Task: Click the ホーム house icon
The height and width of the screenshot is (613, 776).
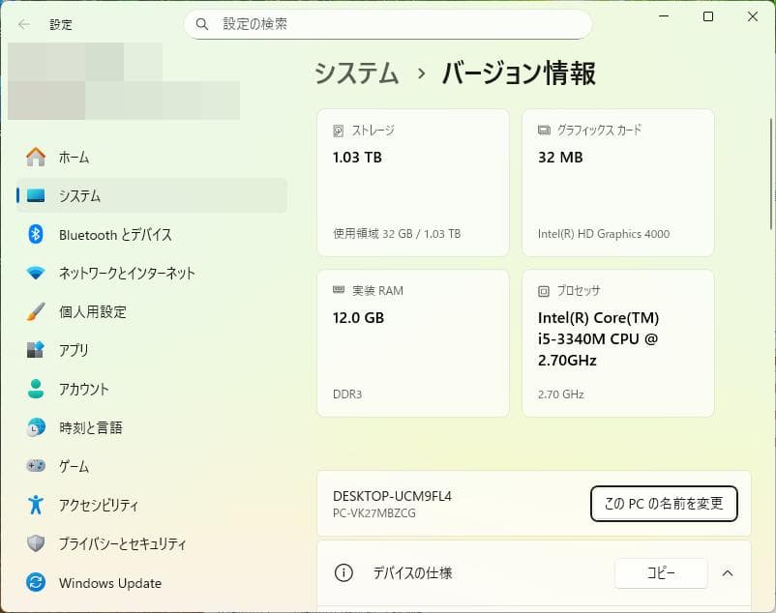Action: pos(36,158)
